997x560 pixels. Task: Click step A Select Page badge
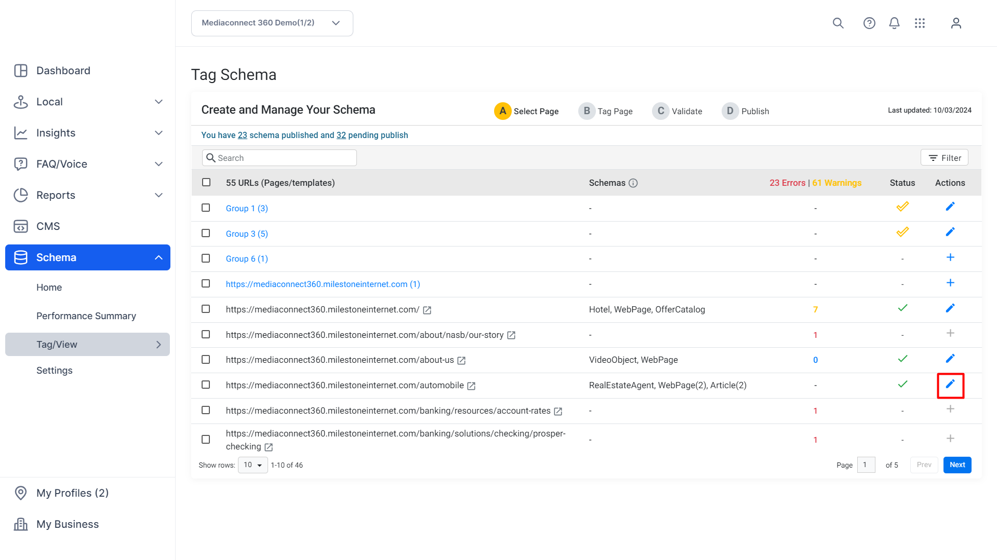(x=502, y=111)
